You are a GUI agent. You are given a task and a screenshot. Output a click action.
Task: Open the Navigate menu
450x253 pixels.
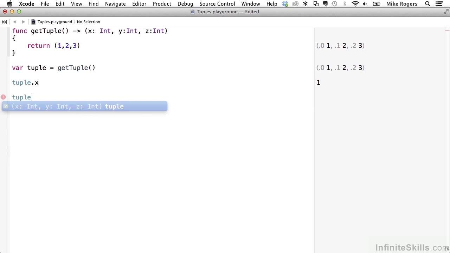115,4
